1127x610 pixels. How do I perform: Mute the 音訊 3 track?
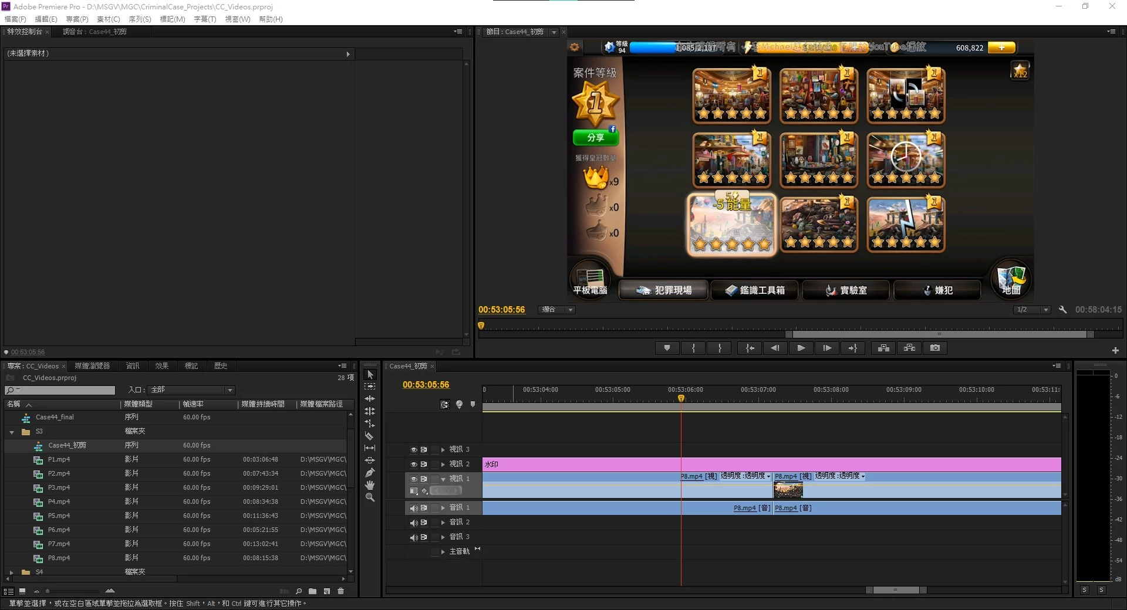[x=413, y=537]
